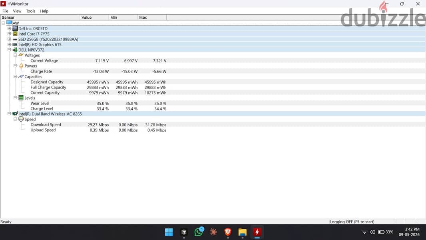Screen dimensions: 426x240
Task: Open WhatsApp from the taskbar
Action: click(199, 232)
